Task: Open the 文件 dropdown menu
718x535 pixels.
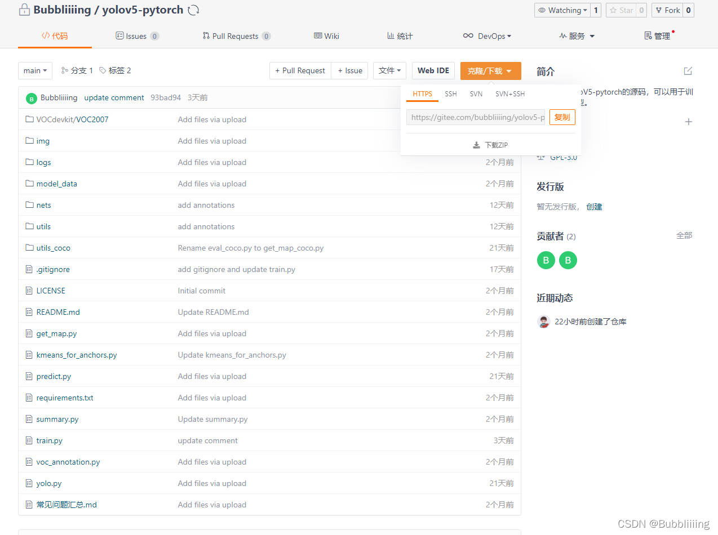Action: tap(389, 70)
